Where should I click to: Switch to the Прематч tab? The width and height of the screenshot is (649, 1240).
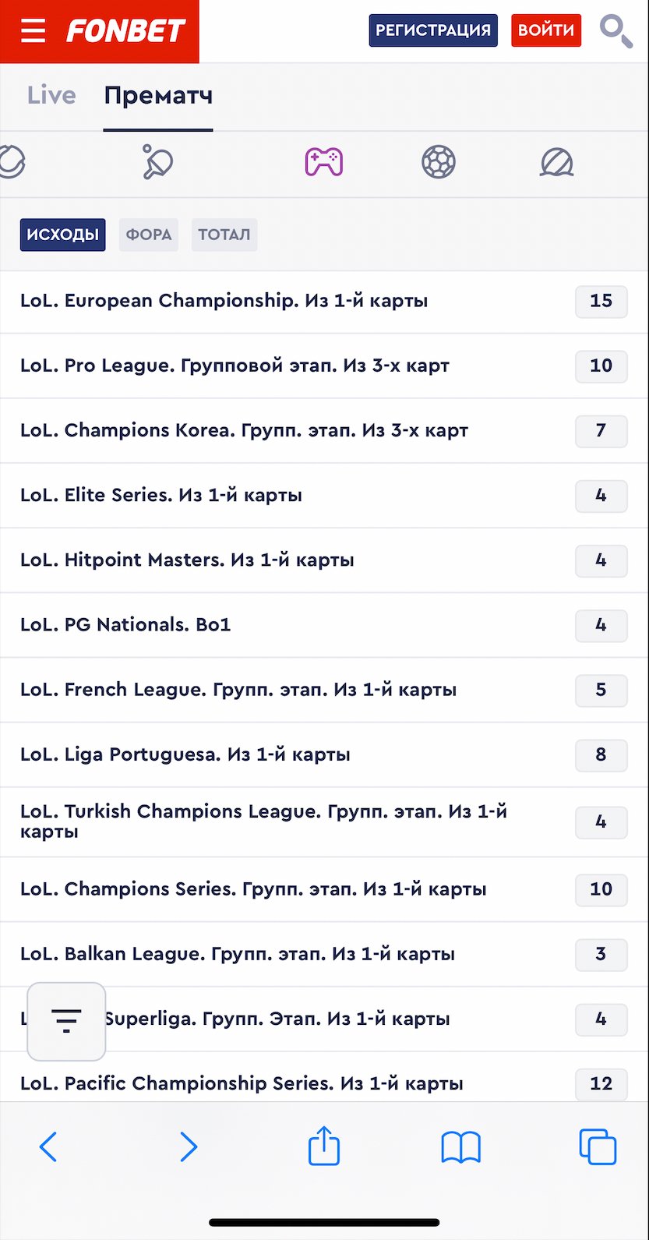[x=158, y=96]
